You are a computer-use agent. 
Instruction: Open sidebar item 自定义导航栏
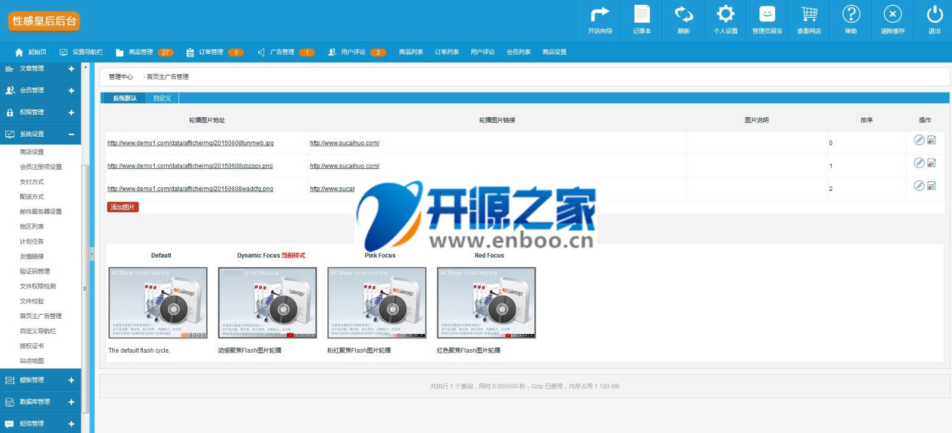click(37, 331)
